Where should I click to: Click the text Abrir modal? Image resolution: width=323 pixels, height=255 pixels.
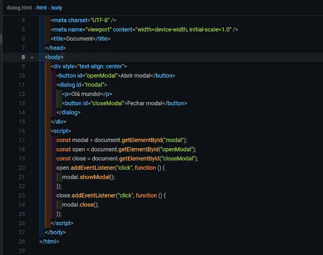coord(135,76)
